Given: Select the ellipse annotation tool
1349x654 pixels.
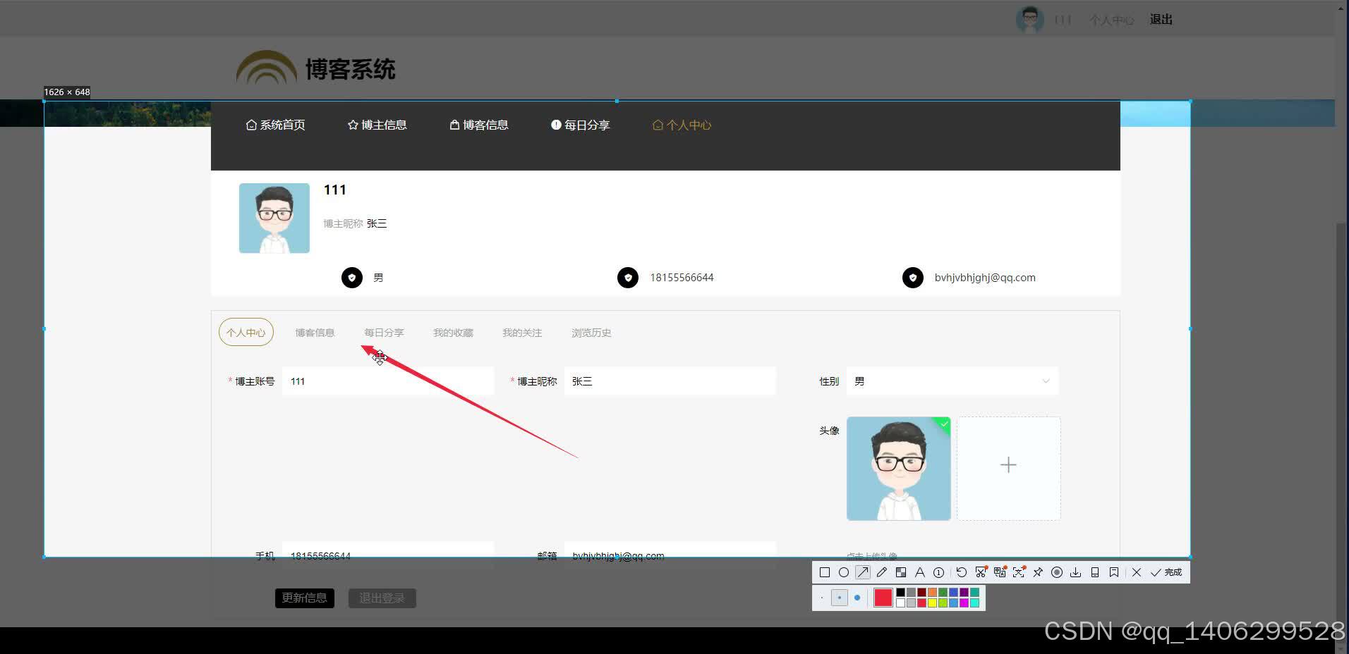Looking at the screenshot, I should pos(844,572).
